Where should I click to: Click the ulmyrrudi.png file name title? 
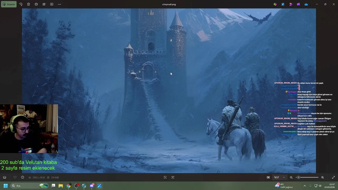[x=169, y=4]
